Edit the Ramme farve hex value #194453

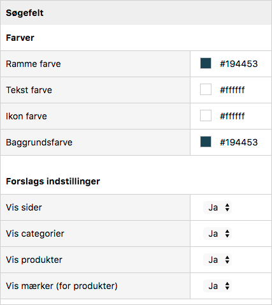click(239, 64)
